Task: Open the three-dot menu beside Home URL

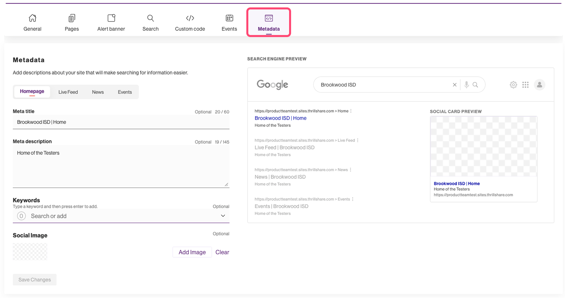Action: click(x=351, y=111)
